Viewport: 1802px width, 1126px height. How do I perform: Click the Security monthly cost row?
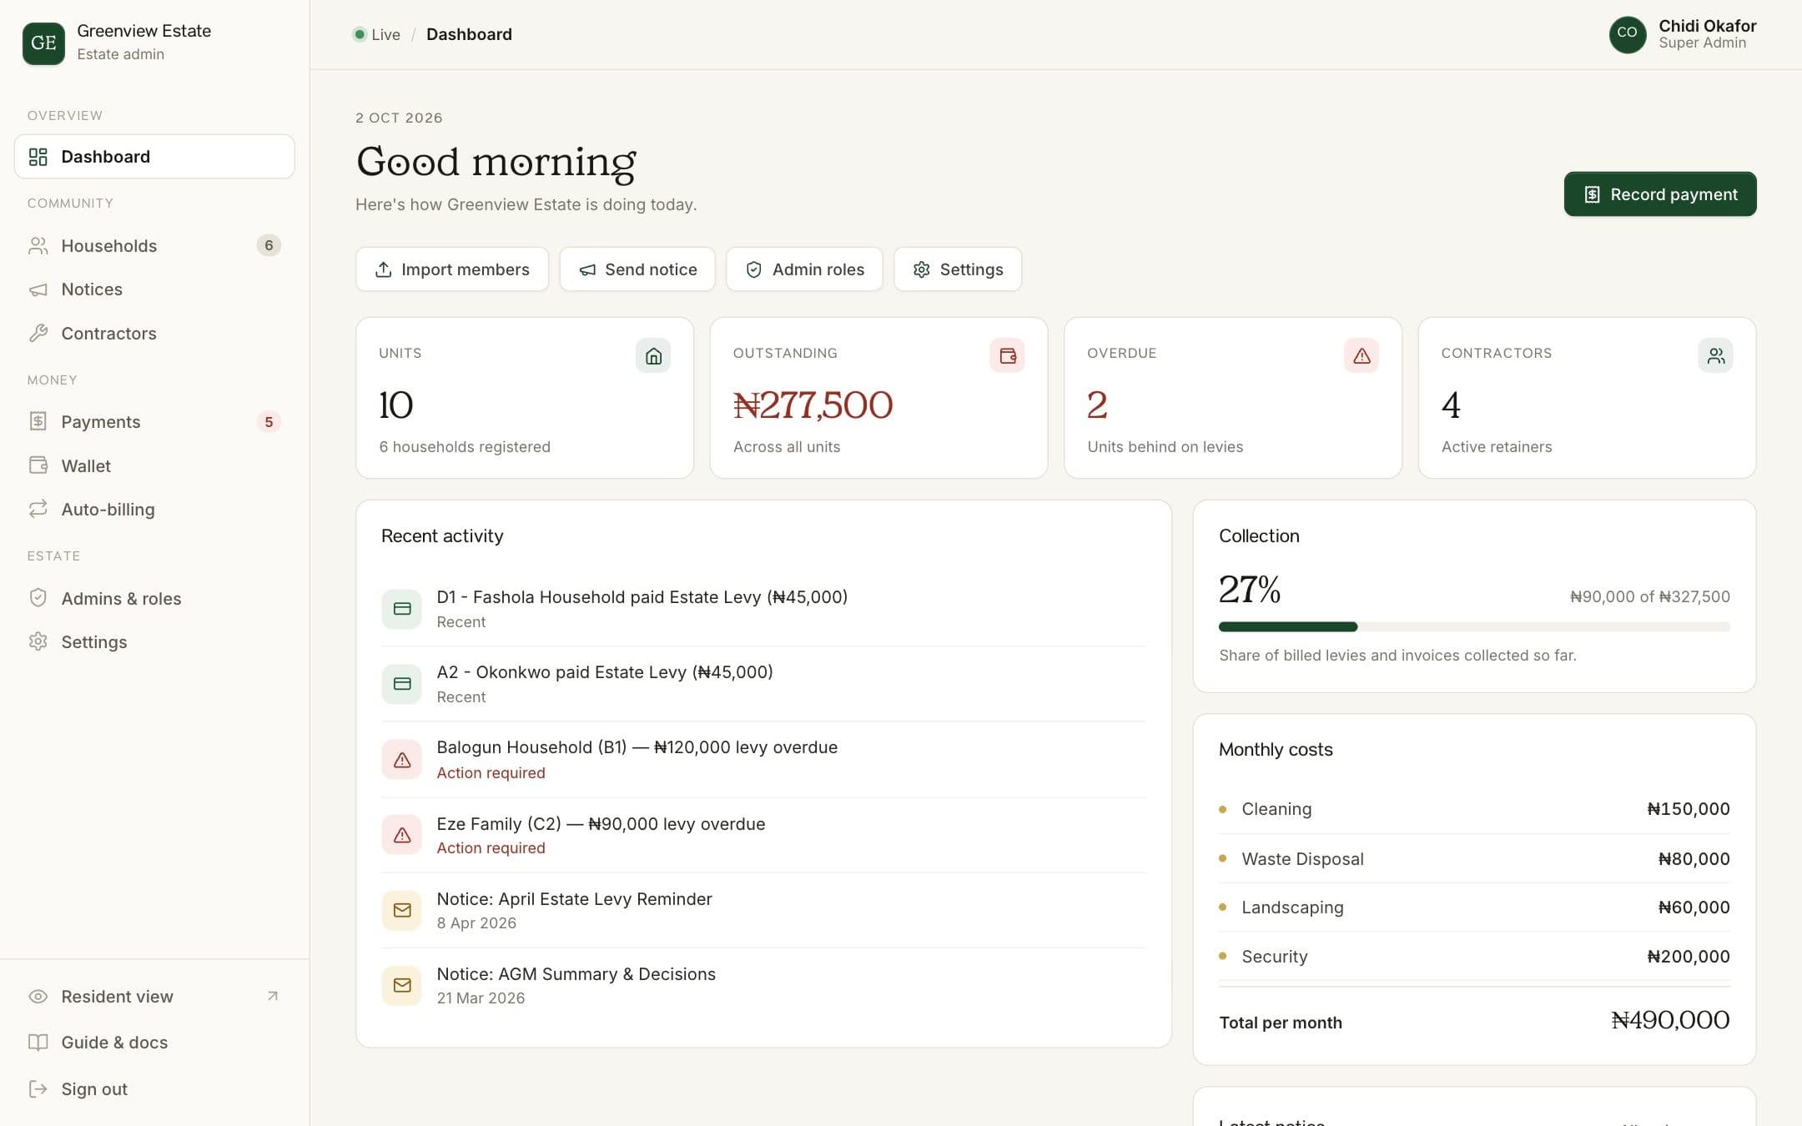[x=1474, y=957]
